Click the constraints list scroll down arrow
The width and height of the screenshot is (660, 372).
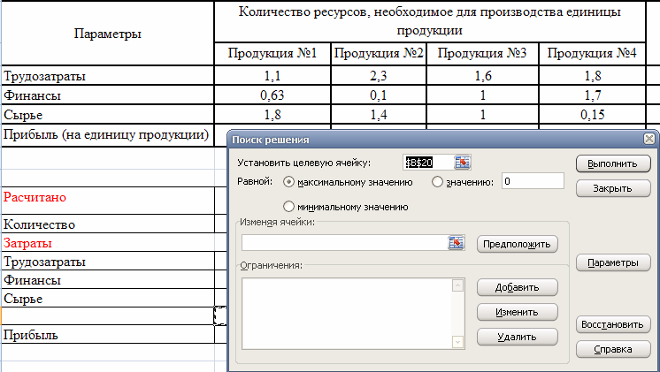click(457, 342)
